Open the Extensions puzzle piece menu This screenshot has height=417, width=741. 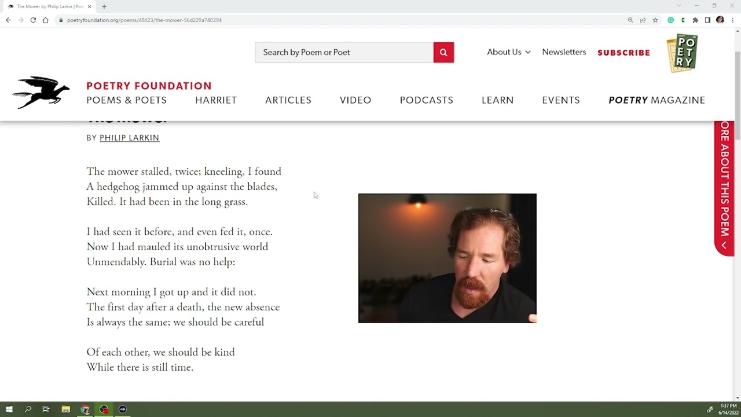coord(695,20)
